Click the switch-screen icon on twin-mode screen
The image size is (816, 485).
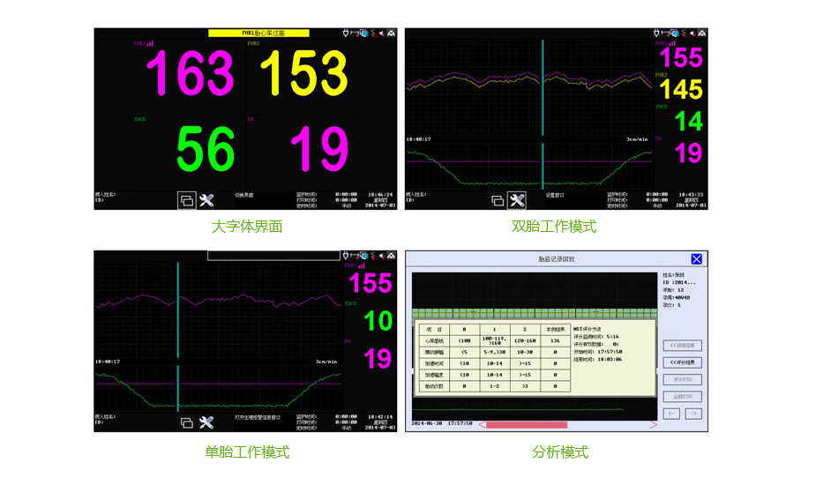point(498,200)
